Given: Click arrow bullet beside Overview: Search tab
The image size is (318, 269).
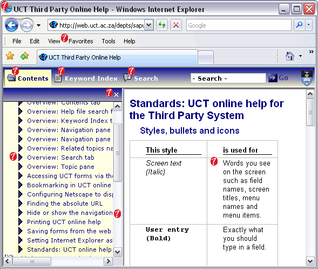Looking at the screenshot, I should (x=21, y=158).
